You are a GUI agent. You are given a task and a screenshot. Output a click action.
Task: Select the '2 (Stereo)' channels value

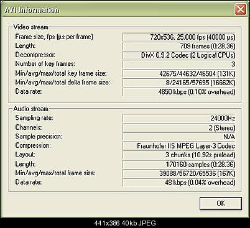pos(178,127)
